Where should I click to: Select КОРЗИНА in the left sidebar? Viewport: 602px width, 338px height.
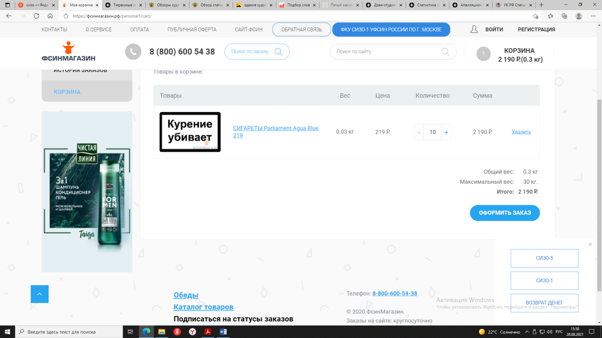67,92
